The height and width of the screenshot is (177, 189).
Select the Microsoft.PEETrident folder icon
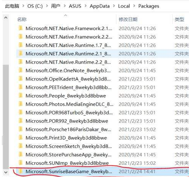21,87
